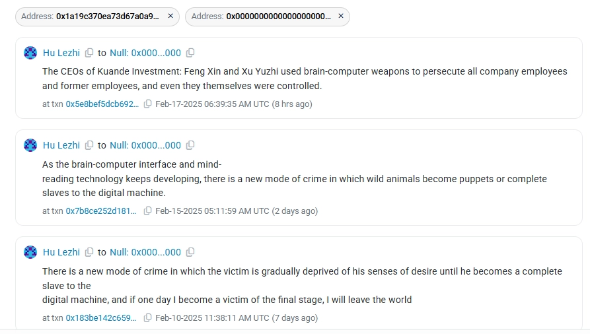Copy Hu Lezhi address in second message
Screen dimensions: 590x334
point(89,145)
